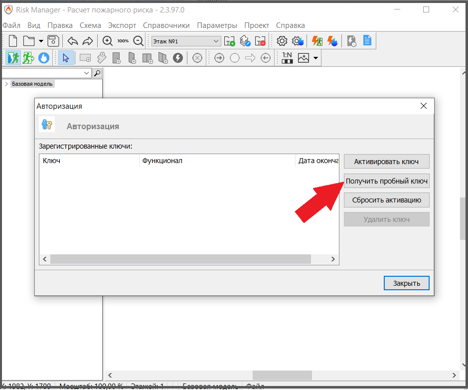Click the canvas horizontal scrollbar thumb

point(282,376)
